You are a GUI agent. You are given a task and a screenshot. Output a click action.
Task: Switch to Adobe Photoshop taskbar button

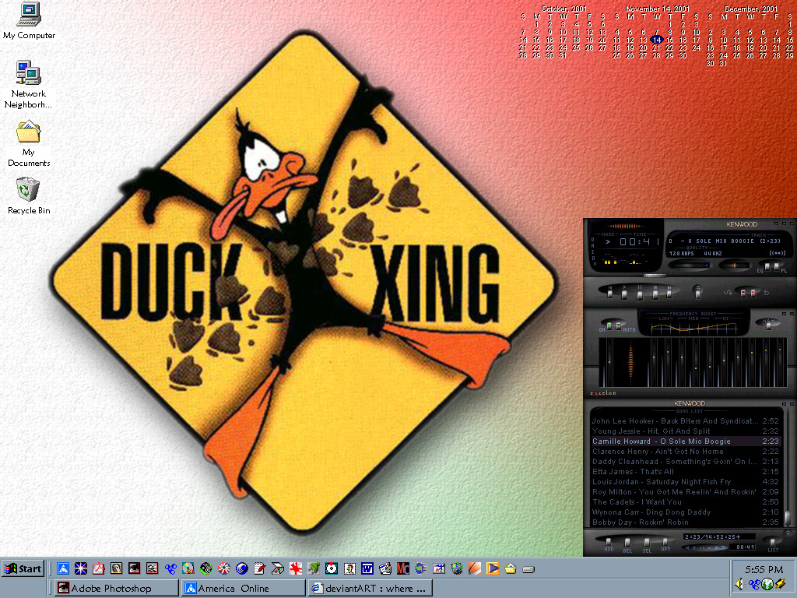tap(117, 589)
